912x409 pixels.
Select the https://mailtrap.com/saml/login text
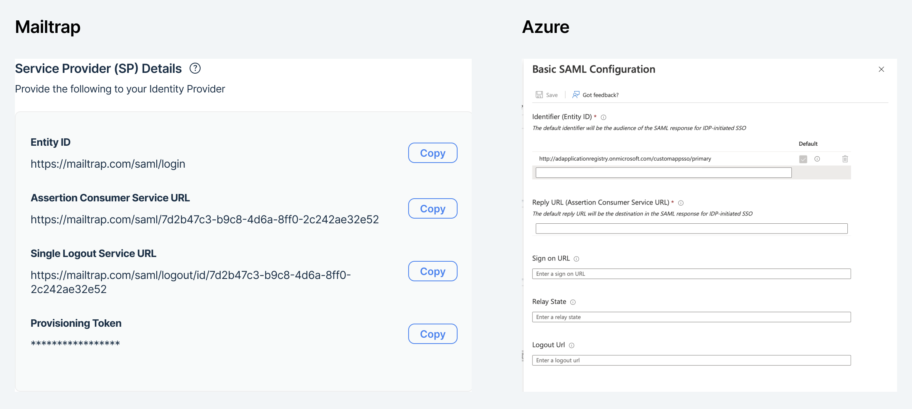coord(108,164)
